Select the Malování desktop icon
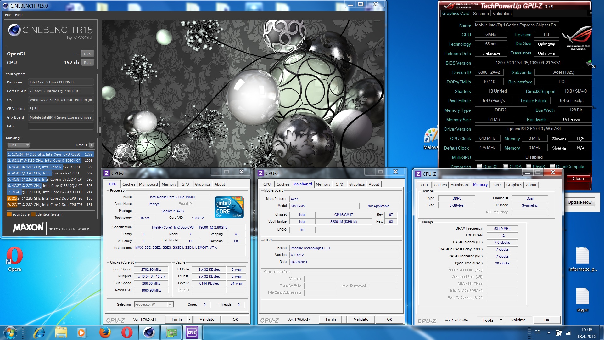 (x=430, y=139)
